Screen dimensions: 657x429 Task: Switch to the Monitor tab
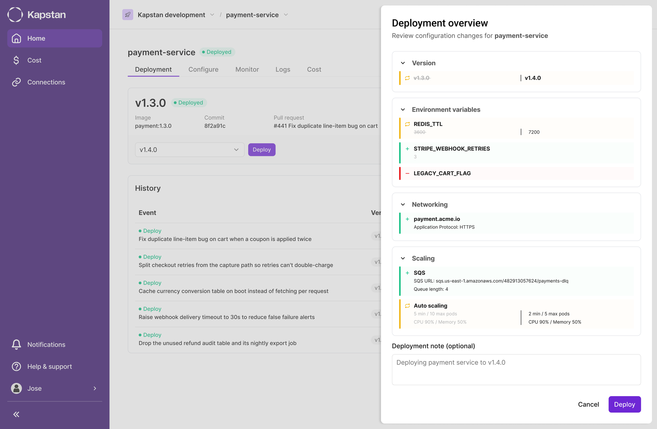coord(247,69)
